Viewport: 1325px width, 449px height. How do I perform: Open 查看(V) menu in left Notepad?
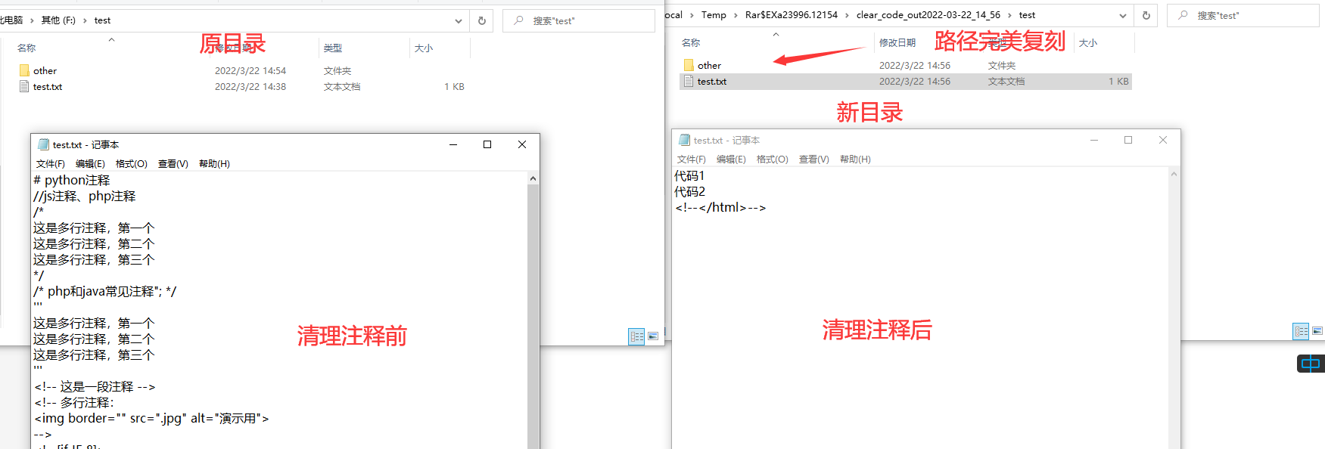click(x=173, y=164)
